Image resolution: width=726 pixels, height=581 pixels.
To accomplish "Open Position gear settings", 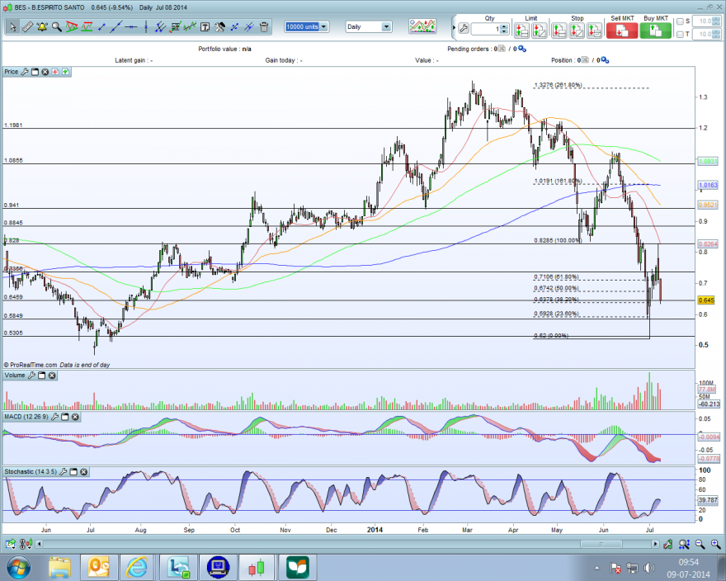I will 605,60.
